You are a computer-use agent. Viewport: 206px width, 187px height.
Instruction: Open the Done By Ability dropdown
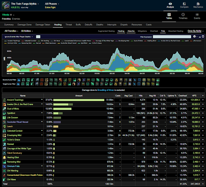pos(196,31)
